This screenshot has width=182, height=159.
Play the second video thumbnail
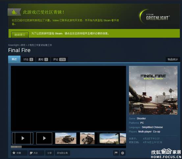[44, 138]
